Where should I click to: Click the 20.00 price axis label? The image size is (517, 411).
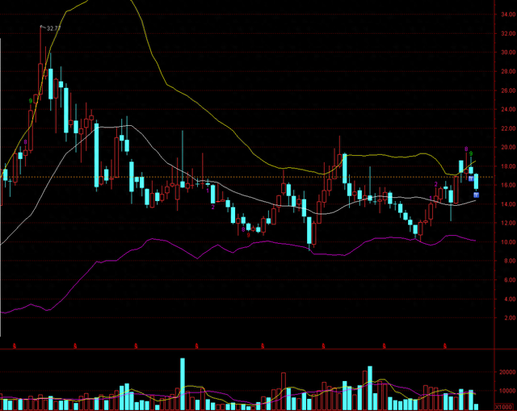click(508, 147)
